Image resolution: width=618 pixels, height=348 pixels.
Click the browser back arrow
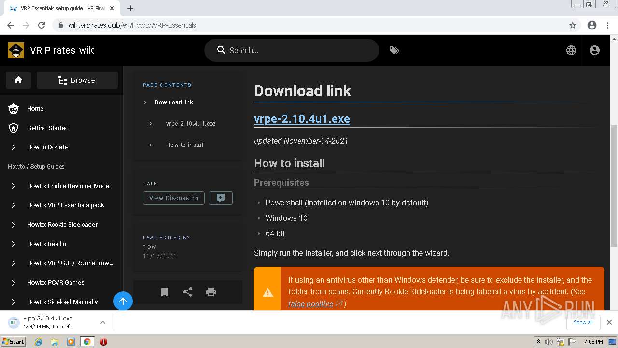tap(11, 25)
